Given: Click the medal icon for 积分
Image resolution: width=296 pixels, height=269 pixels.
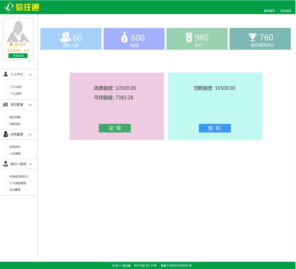Looking at the screenshot, I should (x=189, y=37).
